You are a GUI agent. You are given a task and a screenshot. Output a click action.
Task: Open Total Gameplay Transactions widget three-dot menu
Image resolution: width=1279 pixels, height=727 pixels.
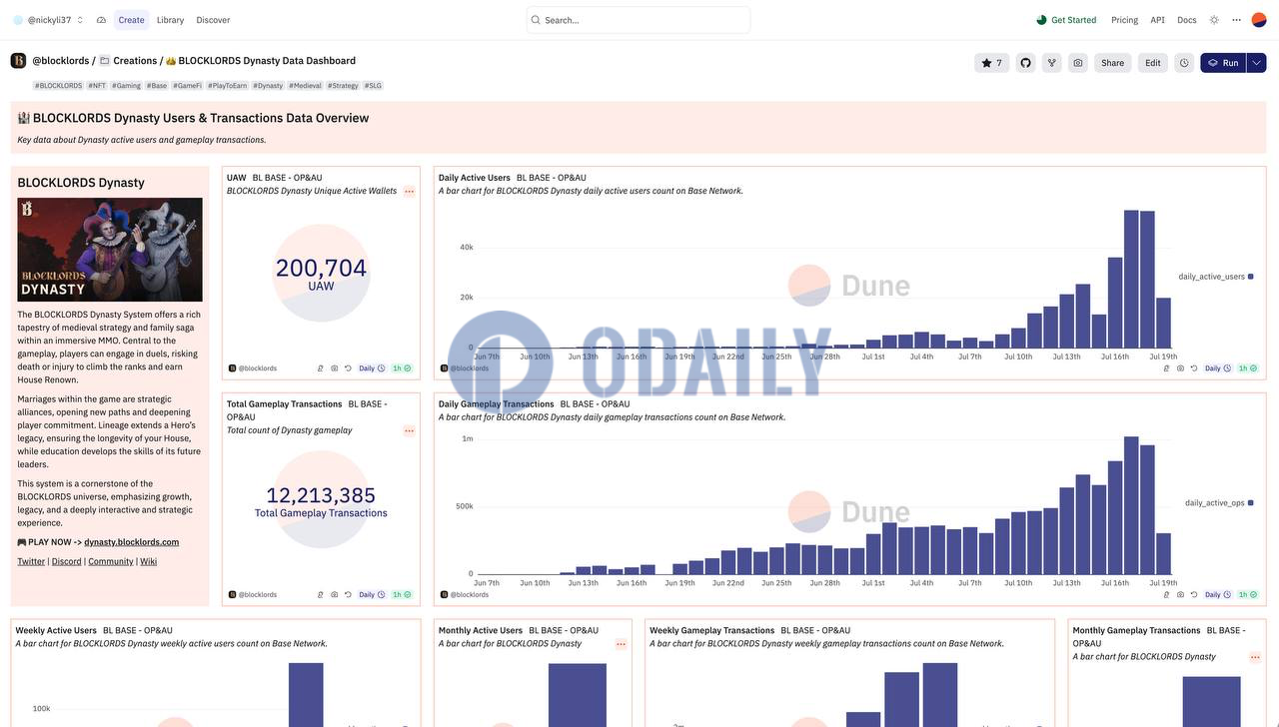pos(410,430)
